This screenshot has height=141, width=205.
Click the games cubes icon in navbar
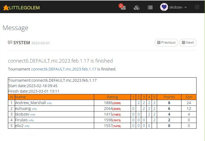tap(136, 8)
